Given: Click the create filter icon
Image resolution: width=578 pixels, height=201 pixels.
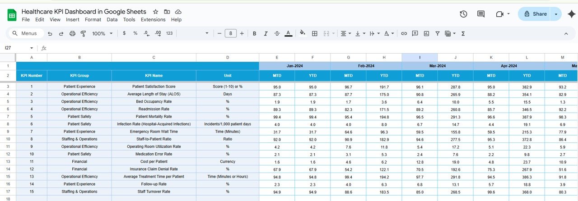Looking at the screenshot, I should click(438, 33).
